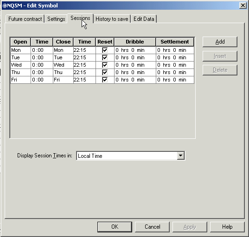This screenshot has height=237, width=249.
Task: Open the Edit Data tab
Action: [x=144, y=19]
